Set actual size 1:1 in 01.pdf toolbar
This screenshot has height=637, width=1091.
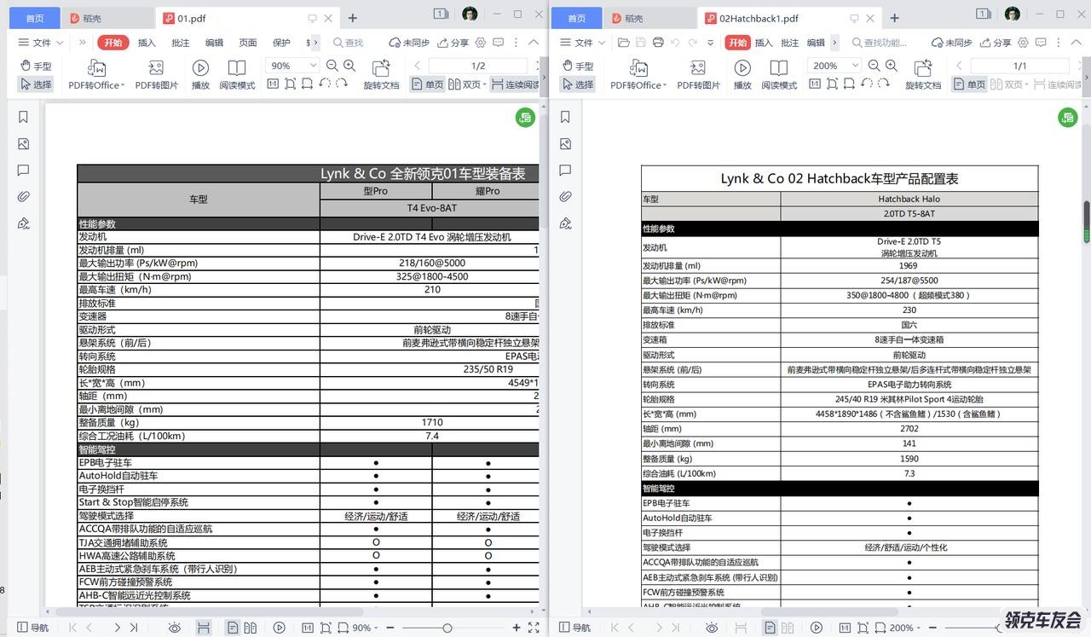[273, 84]
